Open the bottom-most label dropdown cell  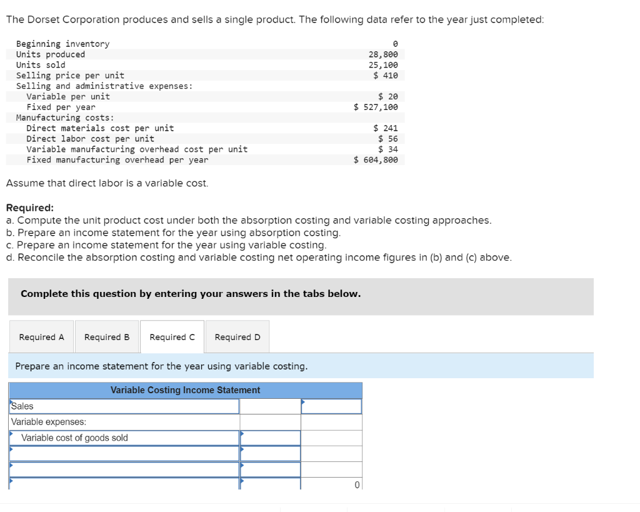pyautogui.click(x=123, y=483)
